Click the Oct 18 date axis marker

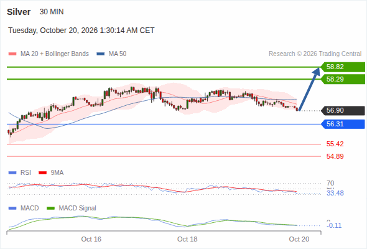point(187,239)
